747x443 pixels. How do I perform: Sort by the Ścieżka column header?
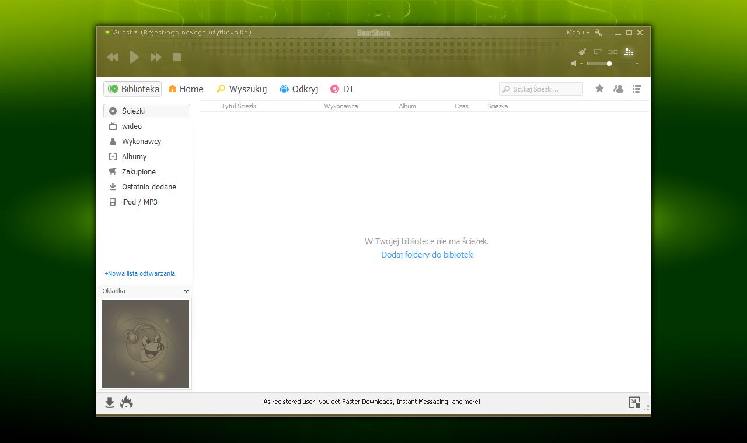click(x=498, y=106)
